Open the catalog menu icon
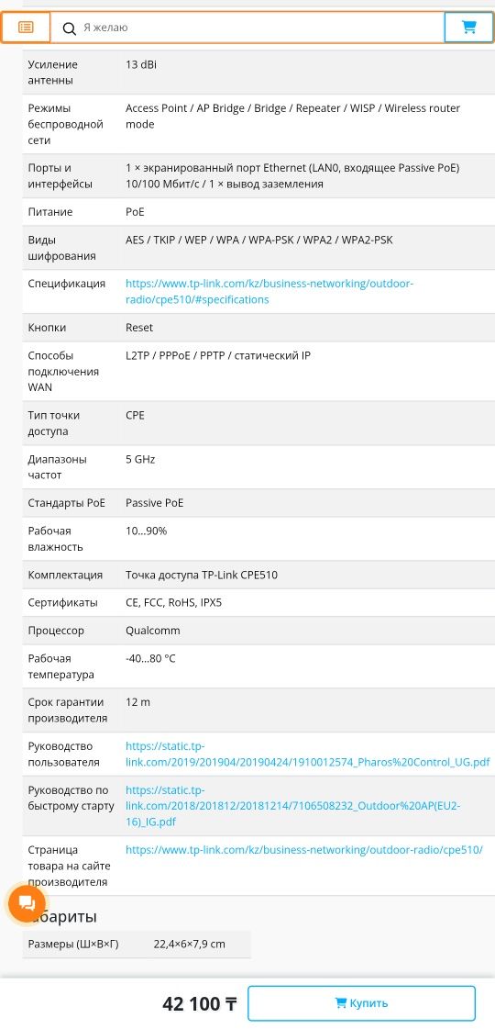 click(x=26, y=28)
